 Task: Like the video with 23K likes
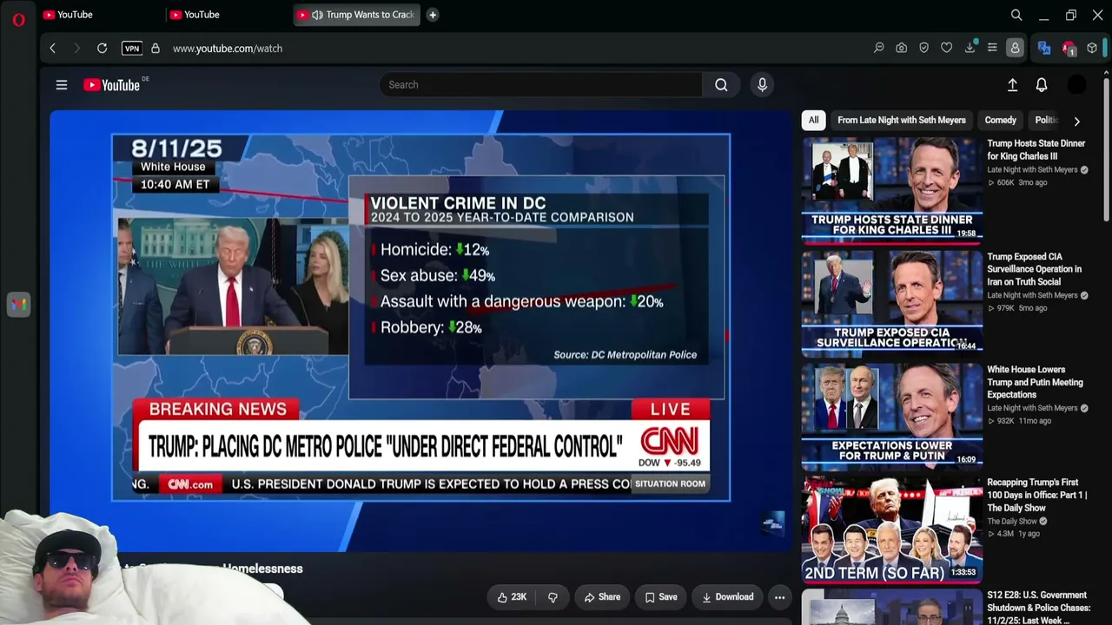512,597
